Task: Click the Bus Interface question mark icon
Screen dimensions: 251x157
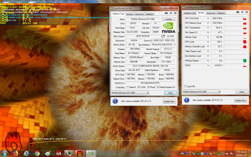Action: click(x=175, y=45)
